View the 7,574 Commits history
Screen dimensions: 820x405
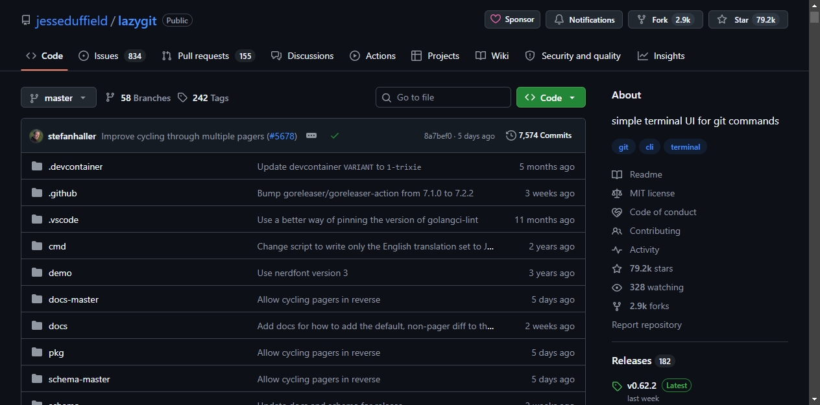(539, 135)
